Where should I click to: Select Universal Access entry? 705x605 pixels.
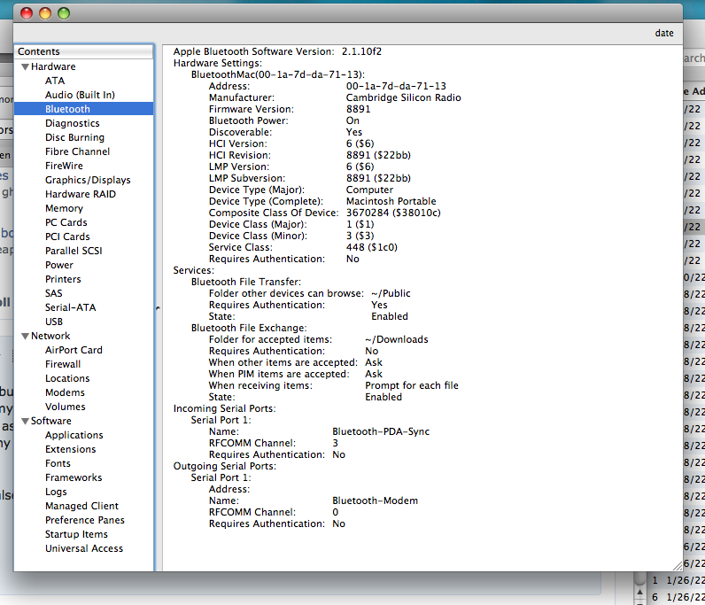(84, 548)
